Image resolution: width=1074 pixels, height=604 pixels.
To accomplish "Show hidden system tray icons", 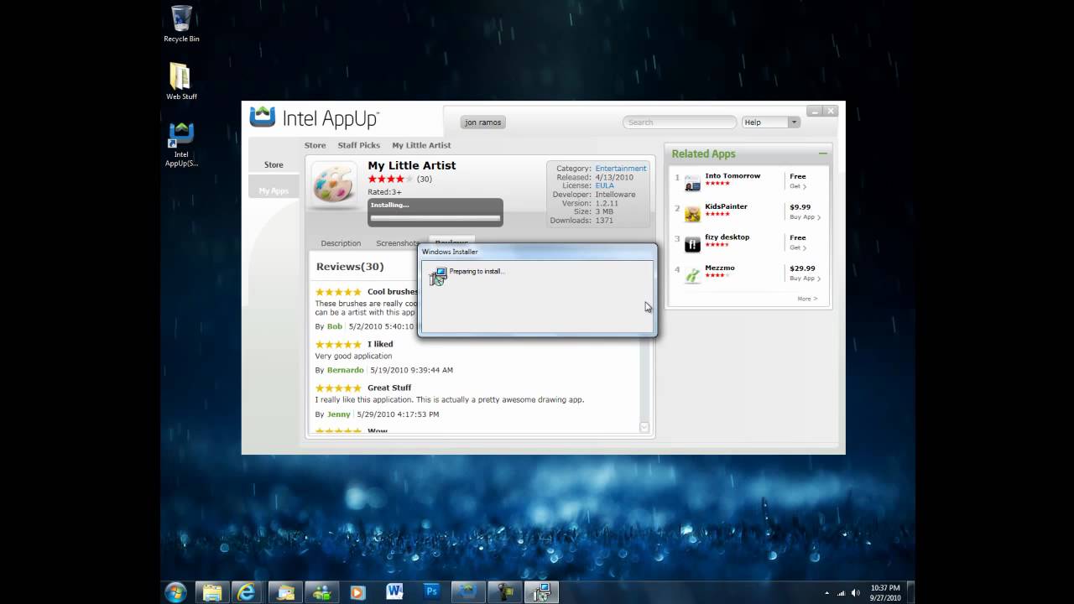I will 827,592.
